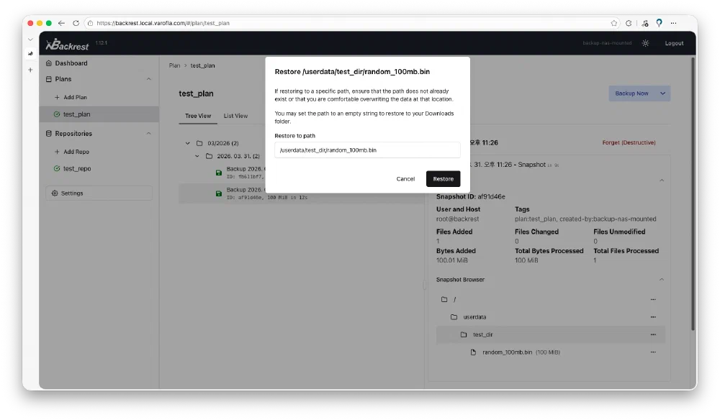Collapse the Repositories sidebar section

point(149,134)
